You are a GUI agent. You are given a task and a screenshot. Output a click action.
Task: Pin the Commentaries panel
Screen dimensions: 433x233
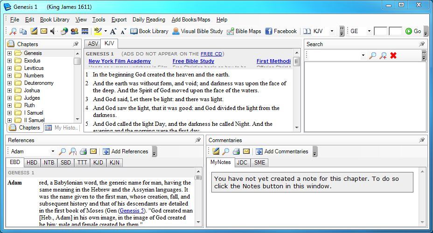pyautogui.click(x=422, y=140)
